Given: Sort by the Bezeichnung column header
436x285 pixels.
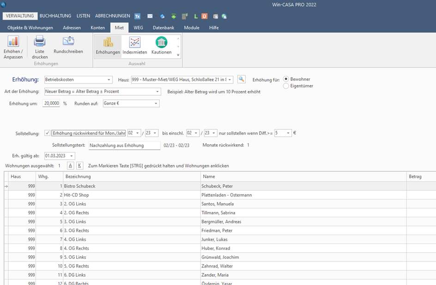Looking at the screenshot, I should pyautogui.click(x=132, y=176).
